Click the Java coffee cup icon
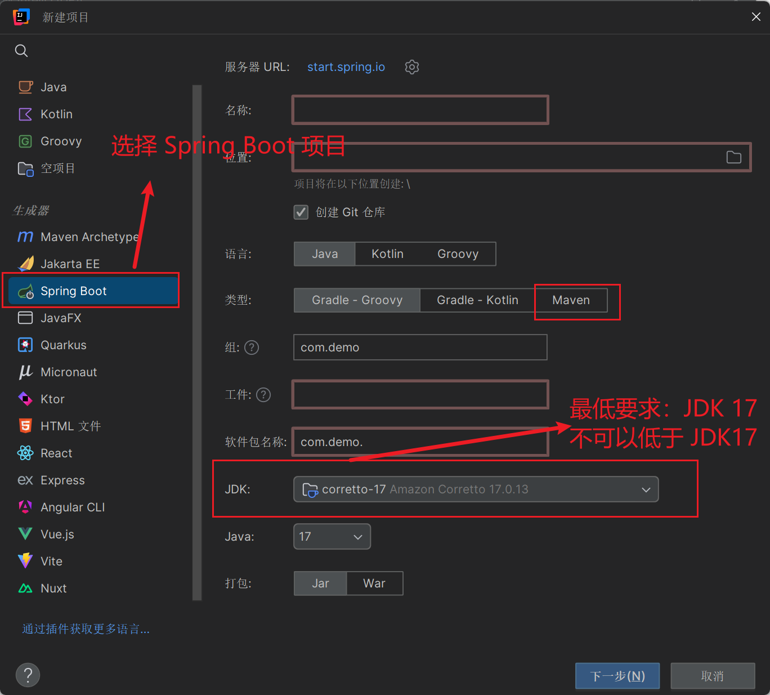The image size is (770, 695). [25, 87]
